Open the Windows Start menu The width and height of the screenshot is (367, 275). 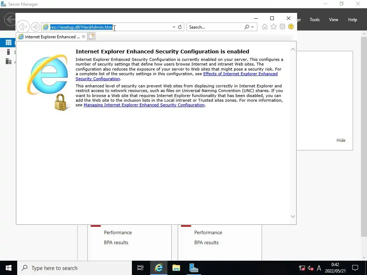(9, 268)
